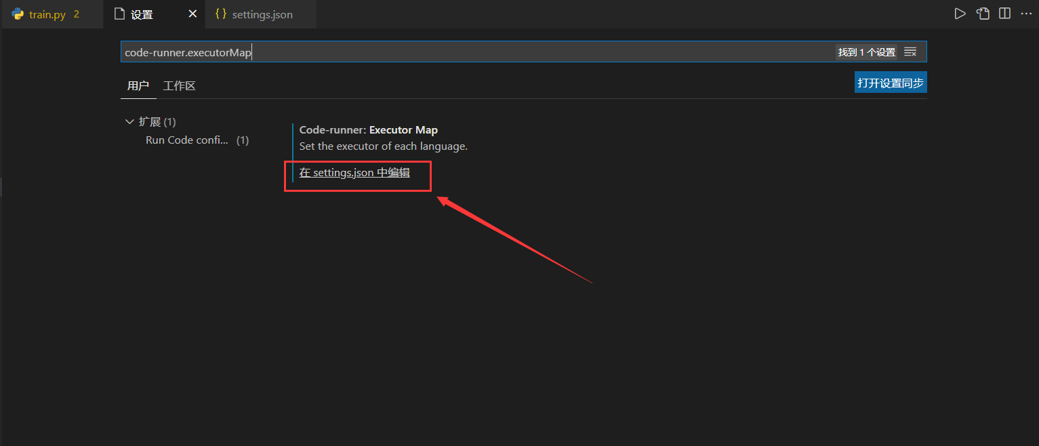1039x446 pixels.
Task: Click the 找到 1 个设置 result badge
Action: 866,51
